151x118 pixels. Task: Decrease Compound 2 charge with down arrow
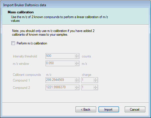(x=96, y=89)
